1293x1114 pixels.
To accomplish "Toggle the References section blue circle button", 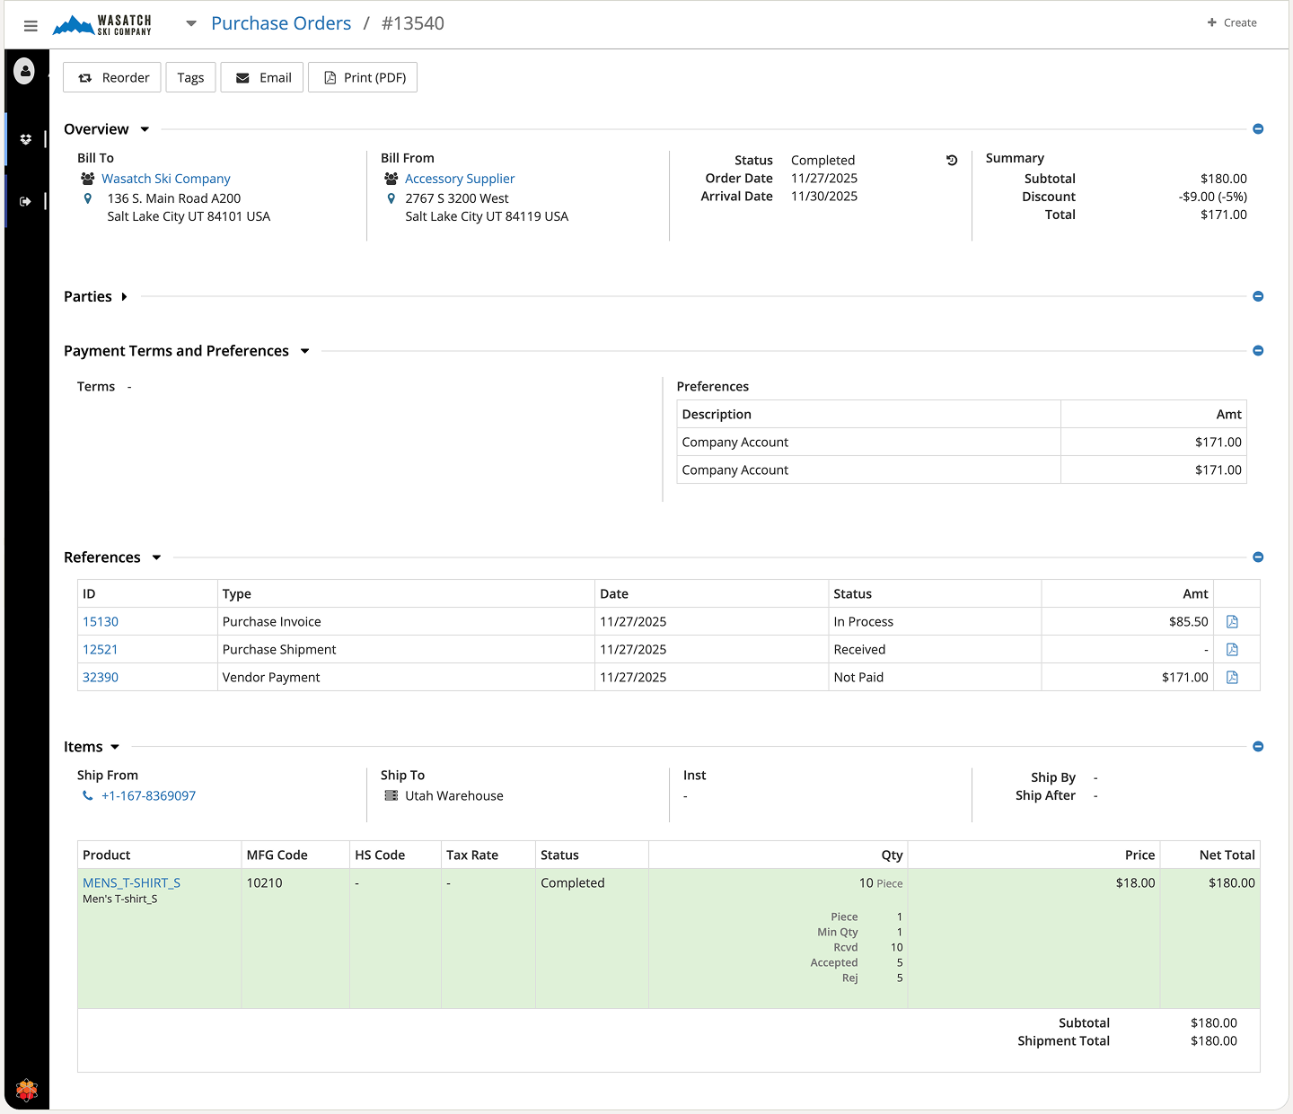I will click(1258, 557).
